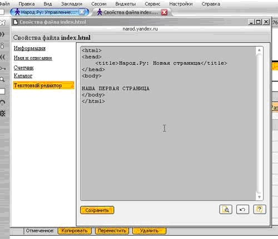The width and height of the screenshot is (278, 239).
Task: Open the Виджеты menu
Action: tap(126, 4)
